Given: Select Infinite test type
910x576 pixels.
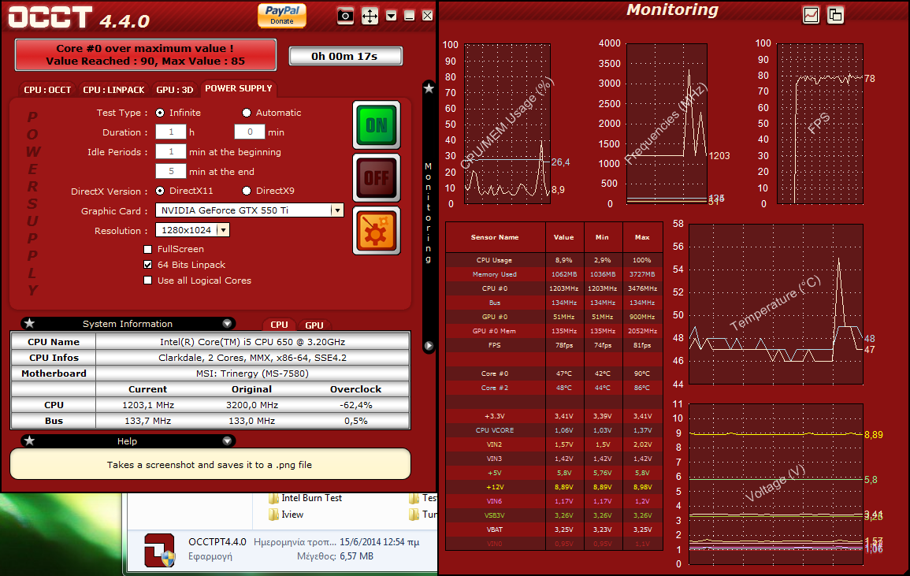Looking at the screenshot, I should click(x=160, y=113).
